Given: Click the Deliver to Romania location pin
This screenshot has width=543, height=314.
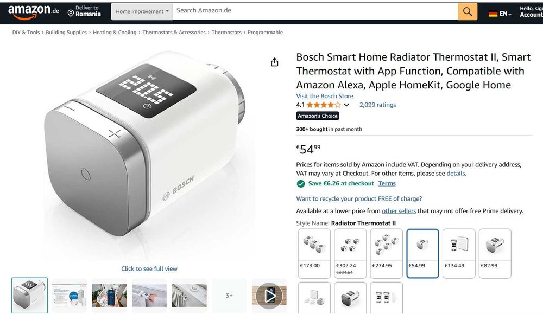Looking at the screenshot, I should [x=71, y=13].
